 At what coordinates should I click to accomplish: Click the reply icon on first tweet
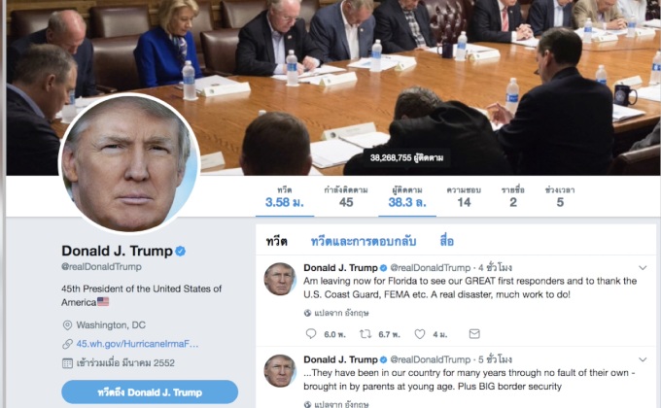311,334
